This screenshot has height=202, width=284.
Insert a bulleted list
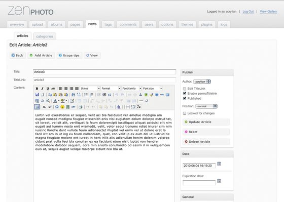(86, 95)
